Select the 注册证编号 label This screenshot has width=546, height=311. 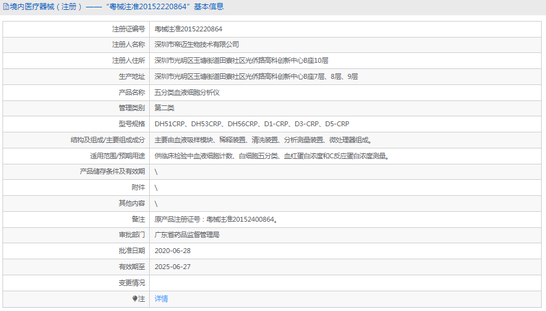(129, 29)
